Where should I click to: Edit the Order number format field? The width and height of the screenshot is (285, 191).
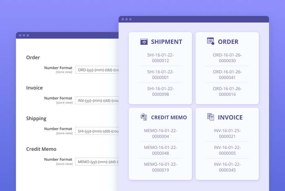[97, 70]
